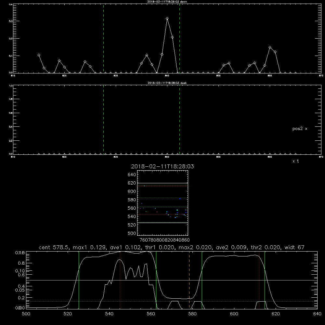Click the '640' y-axis label of the center image
This screenshot has width=325, height=325.
click(x=132, y=175)
